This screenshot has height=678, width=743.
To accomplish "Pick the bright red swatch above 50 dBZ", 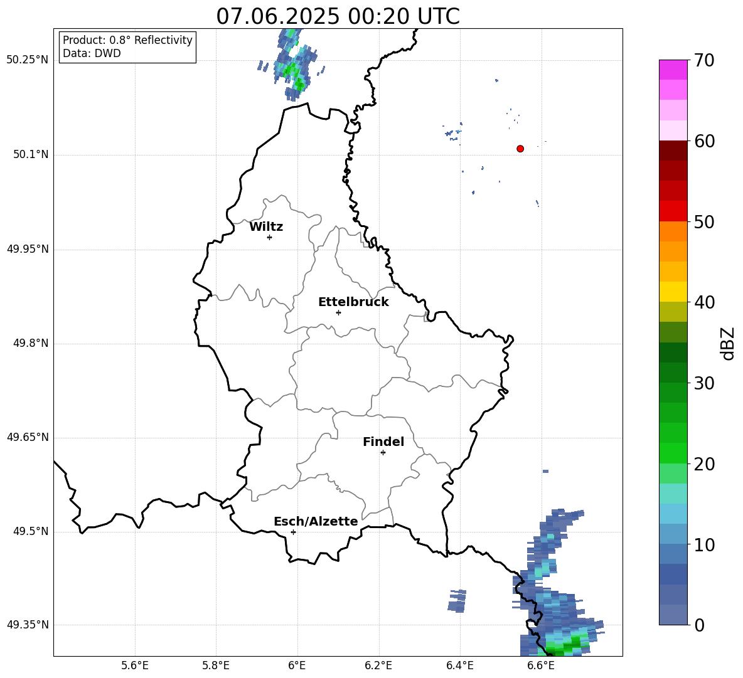I will (x=673, y=211).
